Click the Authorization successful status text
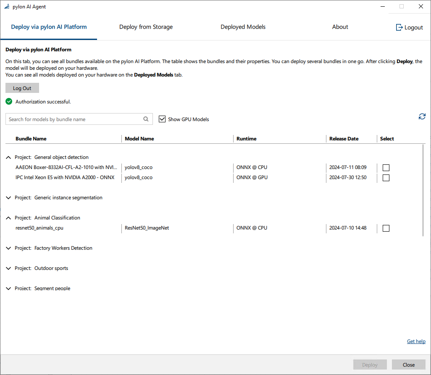This screenshot has height=375, width=431. [43, 101]
